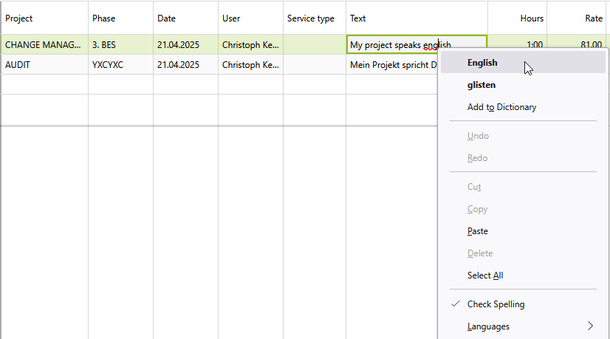This screenshot has width=610, height=339.
Task: Click the Hours column header
Action: click(531, 18)
